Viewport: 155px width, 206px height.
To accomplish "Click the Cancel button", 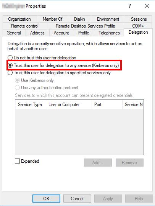I will click(77, 198).
